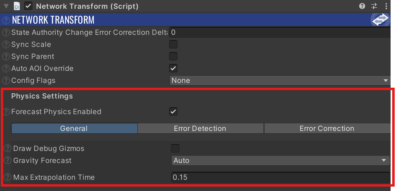Image resolution: width=395 pixels, height=191 pixels.
Task: Click the Network Transform arrows logo
Action: [x=380, y=20]
